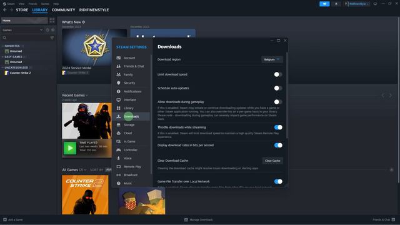Open In Game settings category
This screenshot has height=225, width=400.
tap(131, 141)
